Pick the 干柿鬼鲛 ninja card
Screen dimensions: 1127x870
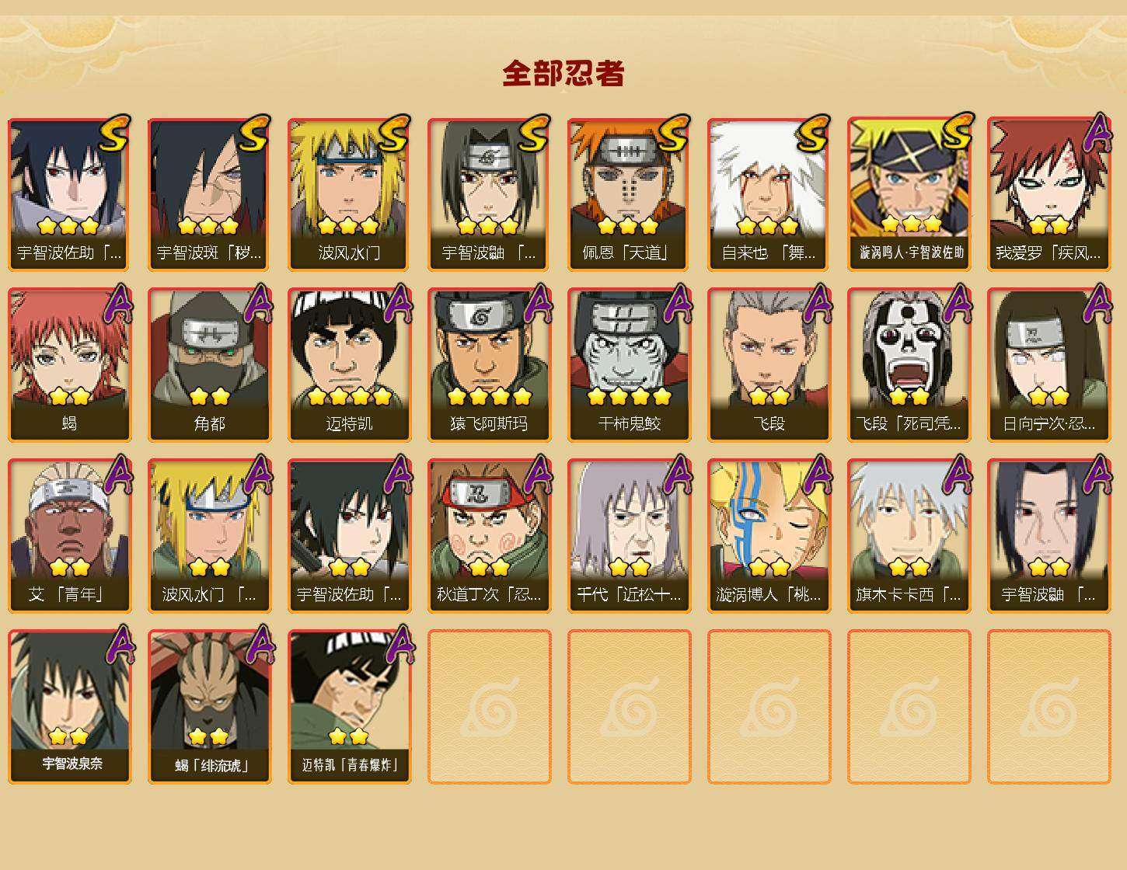(629, 365)
